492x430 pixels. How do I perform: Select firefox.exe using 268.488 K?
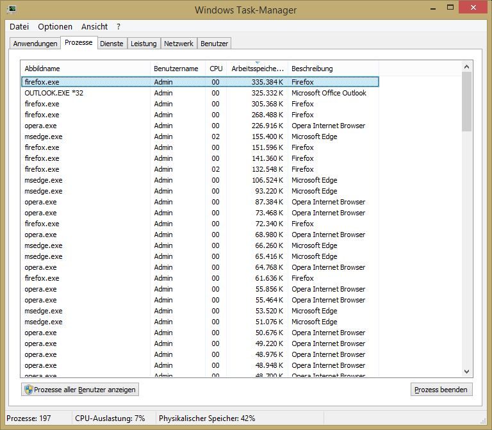pyautogui.click(x=200, y=115)
